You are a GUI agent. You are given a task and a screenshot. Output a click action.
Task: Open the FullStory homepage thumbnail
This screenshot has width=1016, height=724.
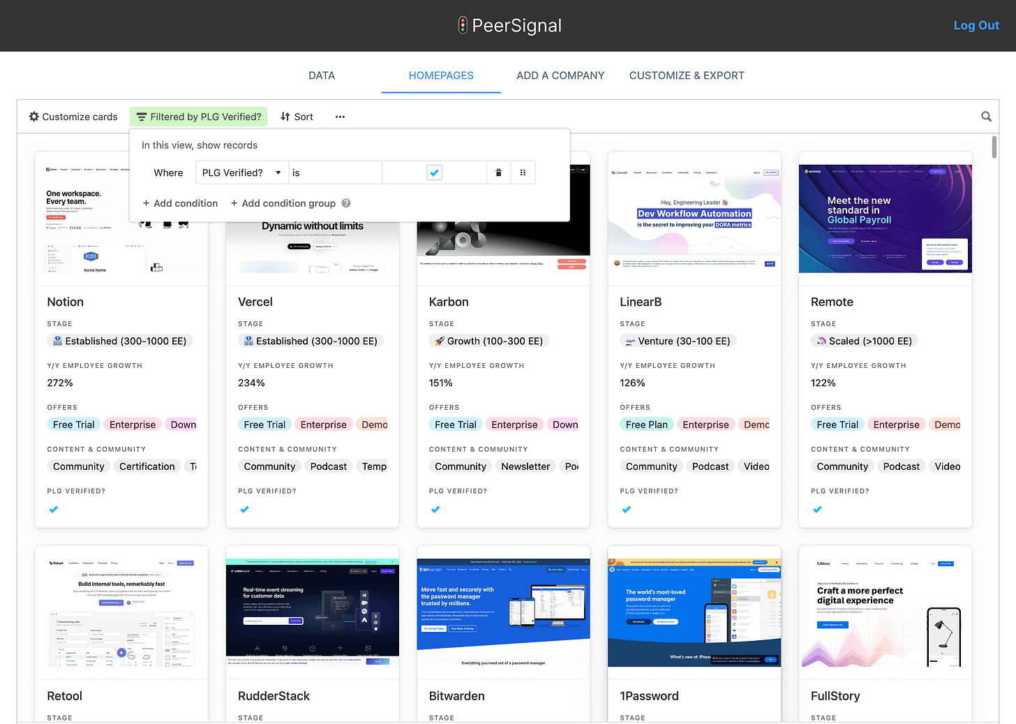coord(885,612)
